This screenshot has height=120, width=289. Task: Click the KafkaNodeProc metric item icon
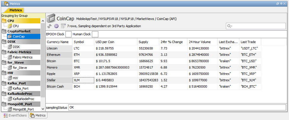pos(9,99)
